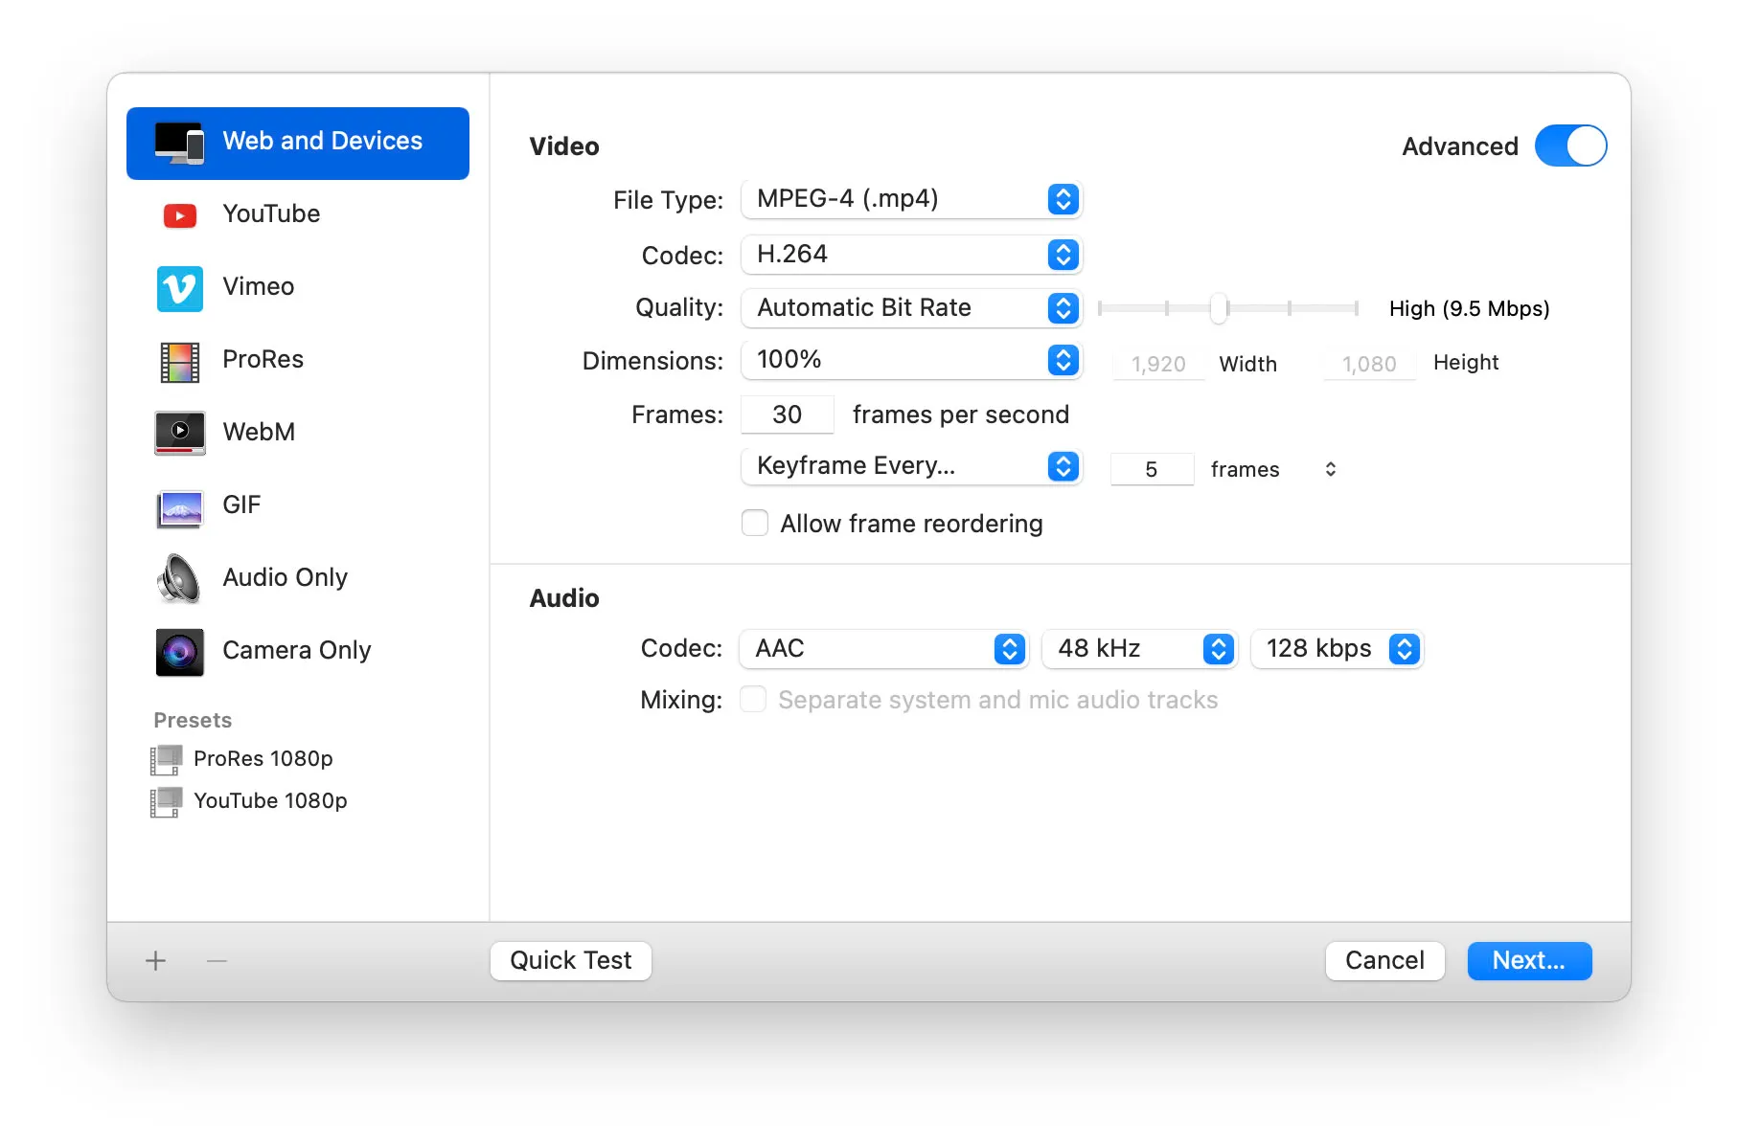This screenshot has height=1143, width=1738.
Task: Click the Next button
Action: tap(1529, 960)
